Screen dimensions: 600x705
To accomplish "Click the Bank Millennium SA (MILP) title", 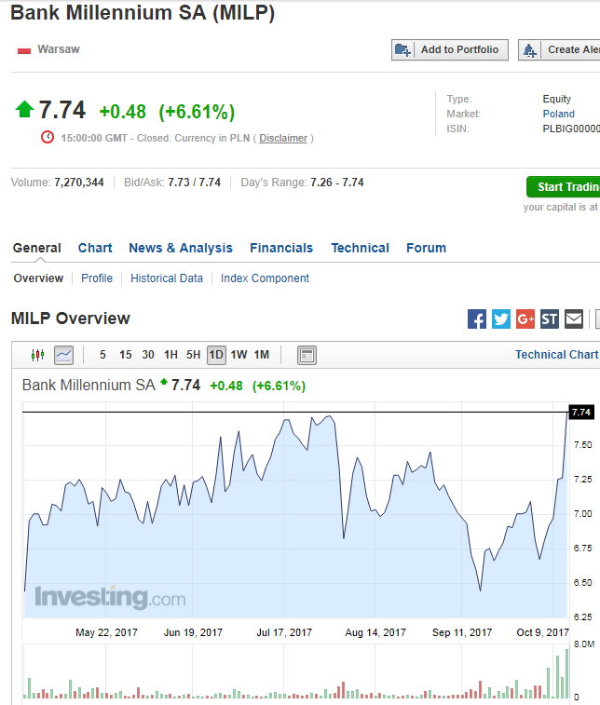I will 143,13.
